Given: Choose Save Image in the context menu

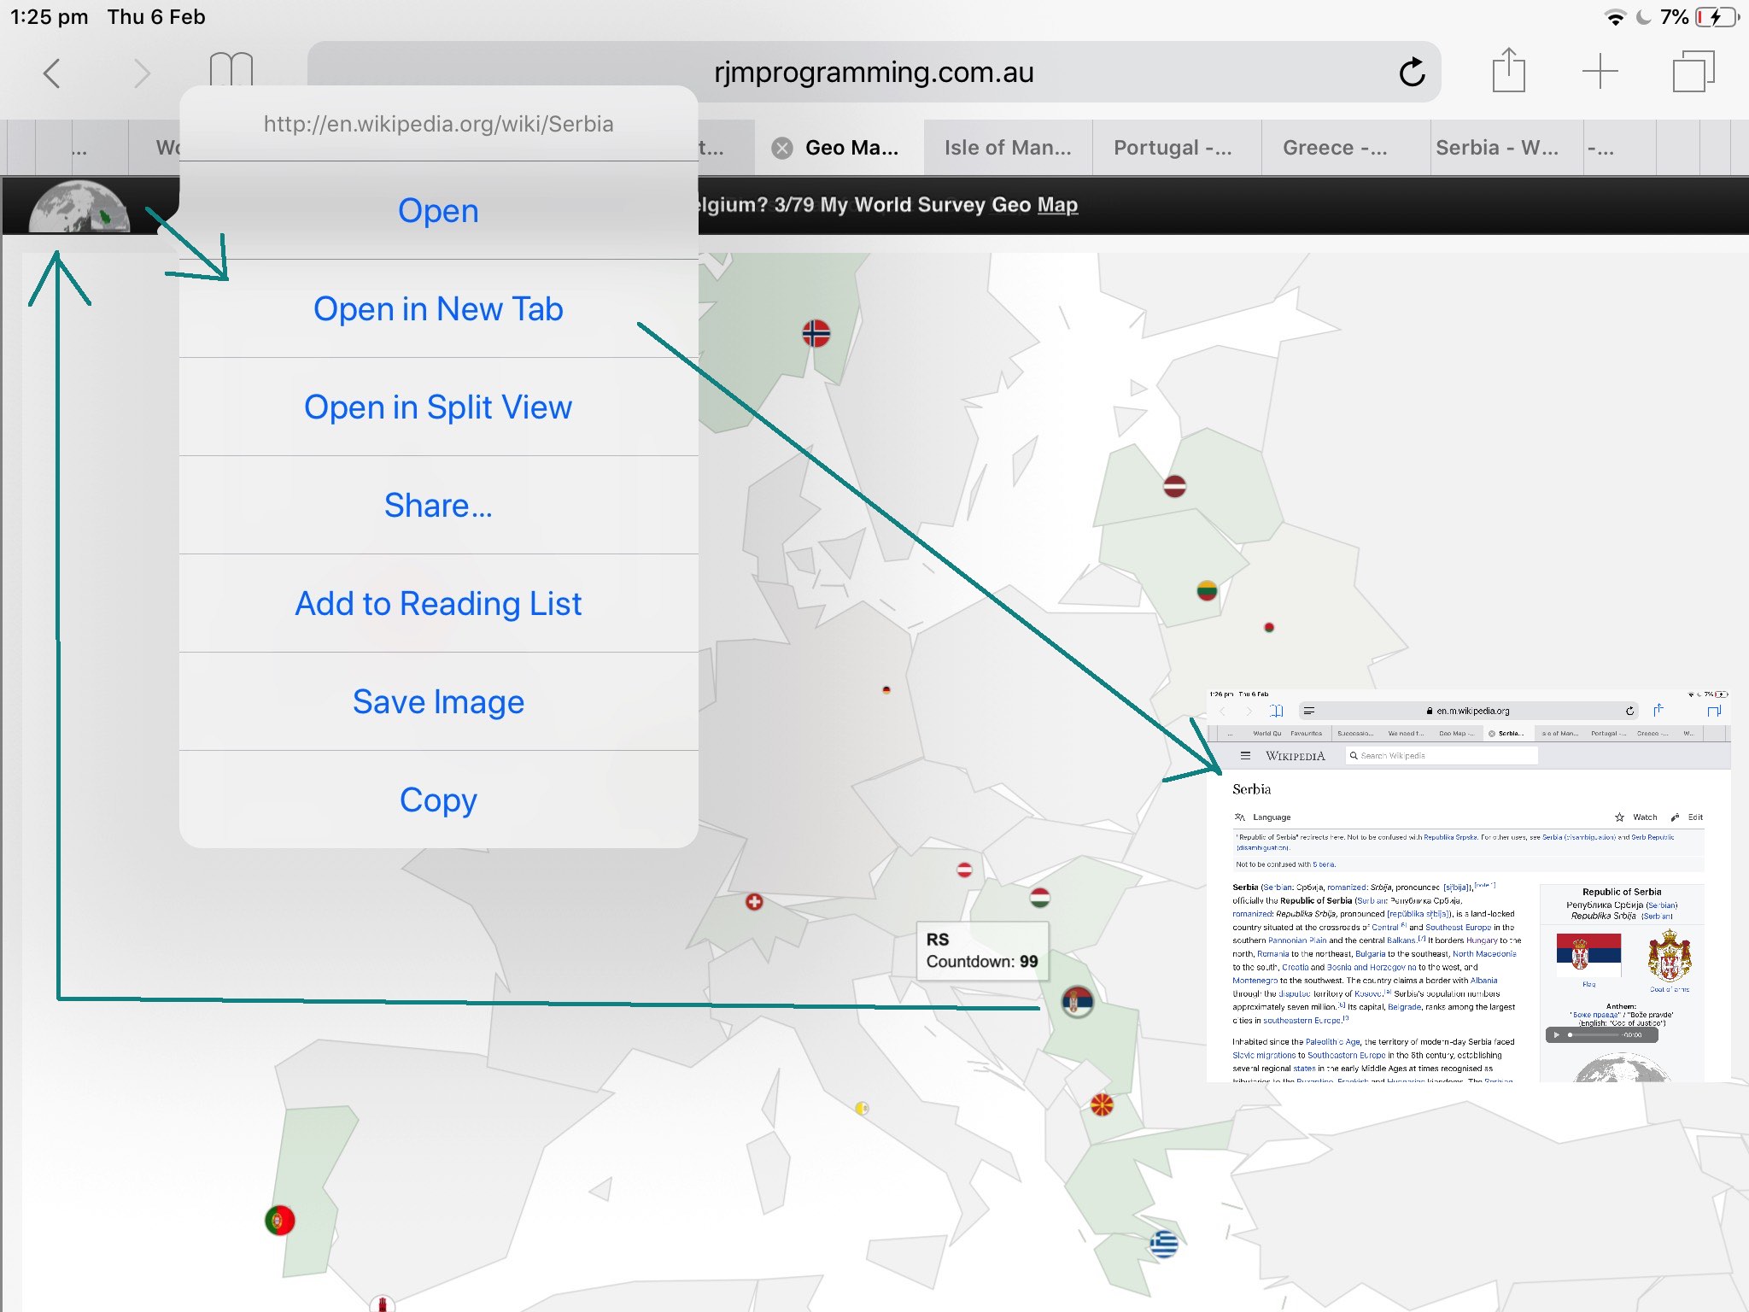Looking at the screenshot, I should tap(438, 701).
